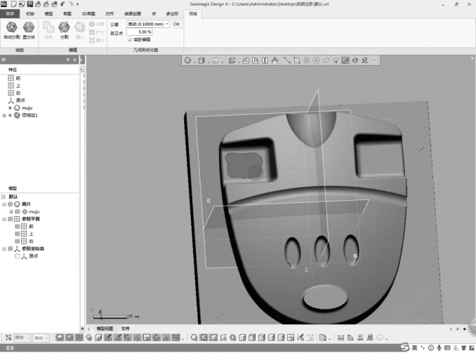Screen dimensions: 476x353
Task: Switch to the 支持 bottom tab
Action: click(x=125, y=328)
